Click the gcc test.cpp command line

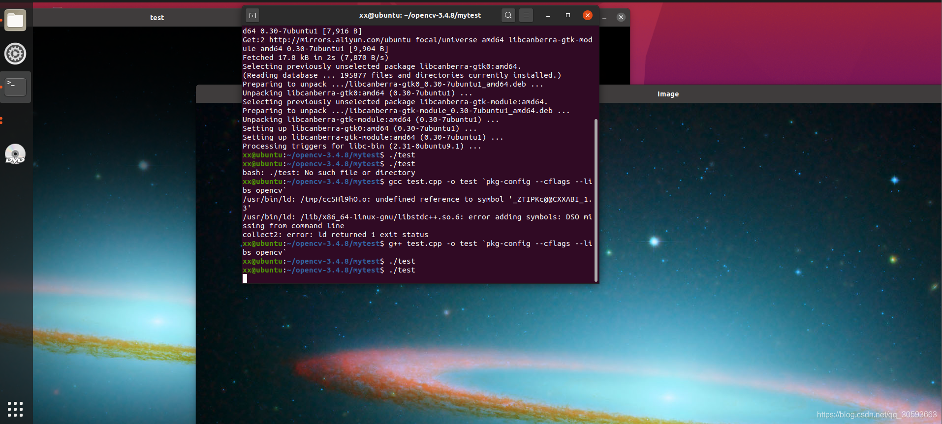pyautogui.click(x=417, y=186)
